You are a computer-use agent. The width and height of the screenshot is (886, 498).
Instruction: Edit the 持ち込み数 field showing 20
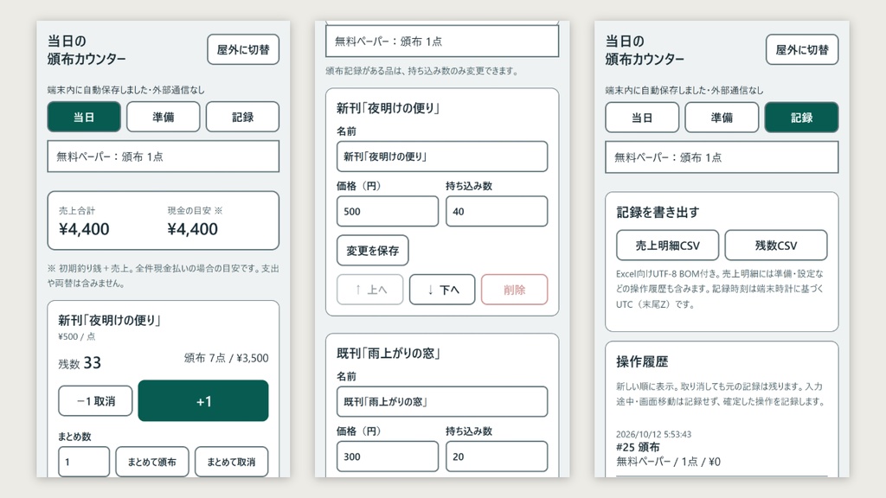496,456
